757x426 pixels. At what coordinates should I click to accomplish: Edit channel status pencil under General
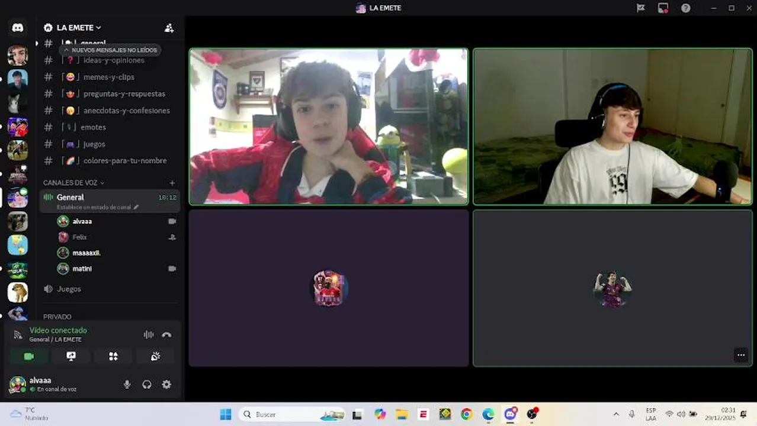point(136,207)
